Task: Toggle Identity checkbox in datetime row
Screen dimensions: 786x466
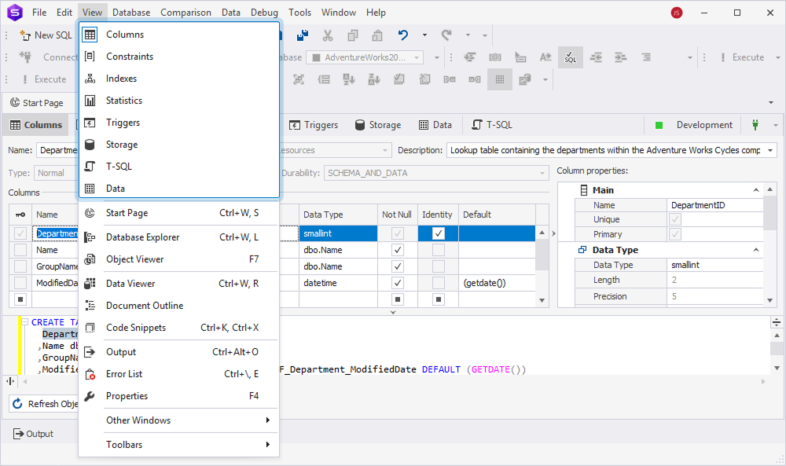Action: click(439, 283)
